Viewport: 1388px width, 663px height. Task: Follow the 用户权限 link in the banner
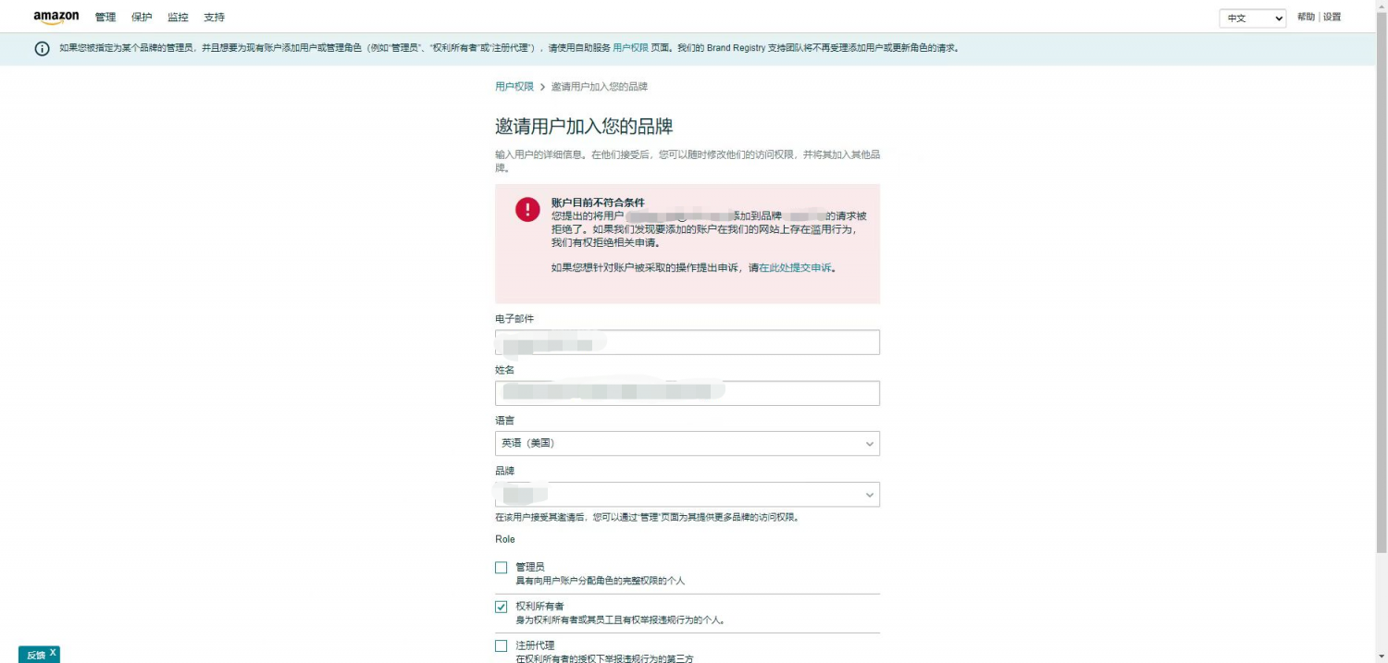(x=631, y=48)
